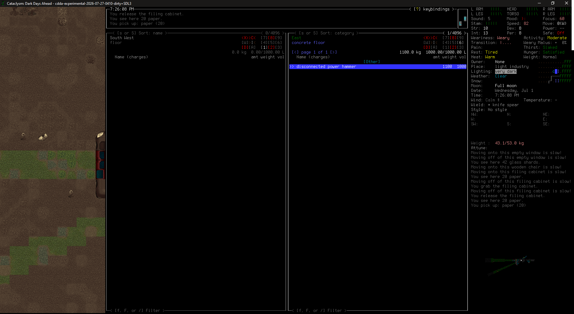Open the Filter field in East pane

point(319,311)
